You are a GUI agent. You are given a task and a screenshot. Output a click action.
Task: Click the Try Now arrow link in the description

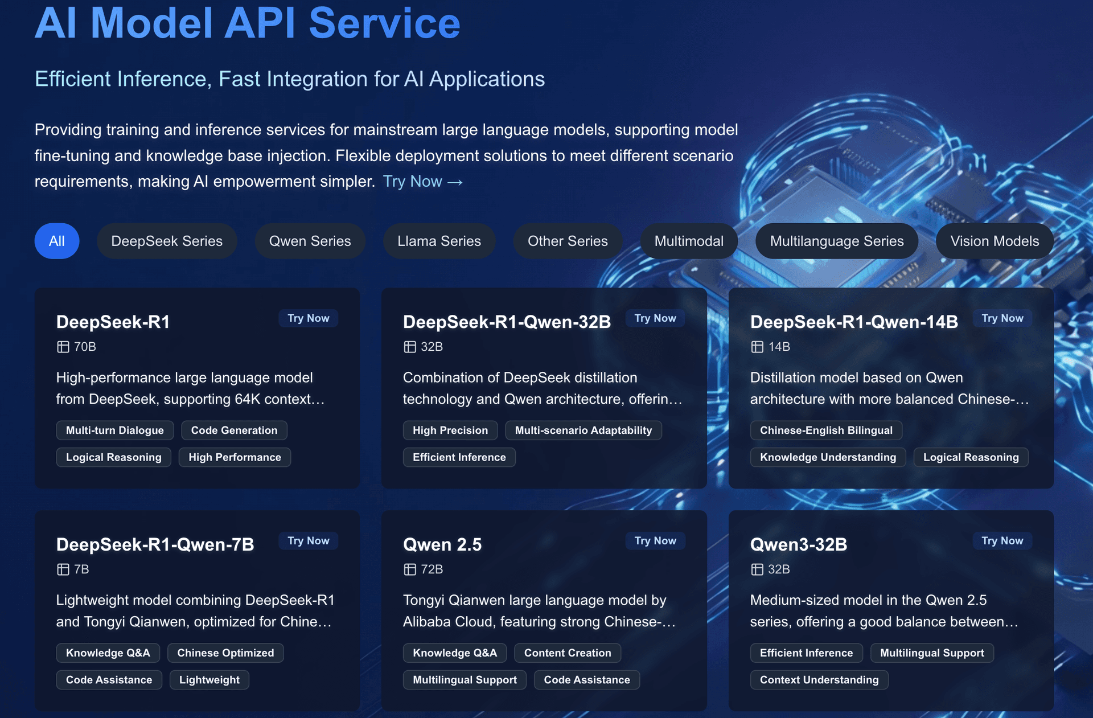point(423,181)
